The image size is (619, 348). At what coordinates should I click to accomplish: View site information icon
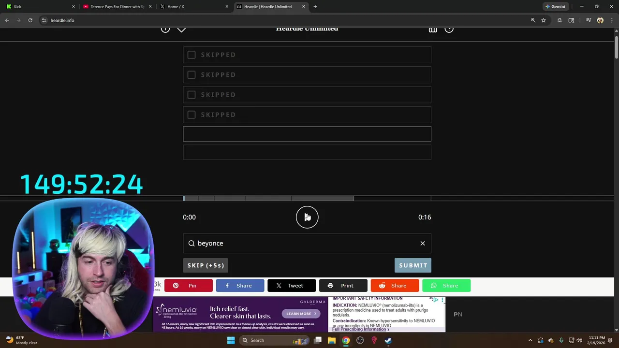point(44,20)
